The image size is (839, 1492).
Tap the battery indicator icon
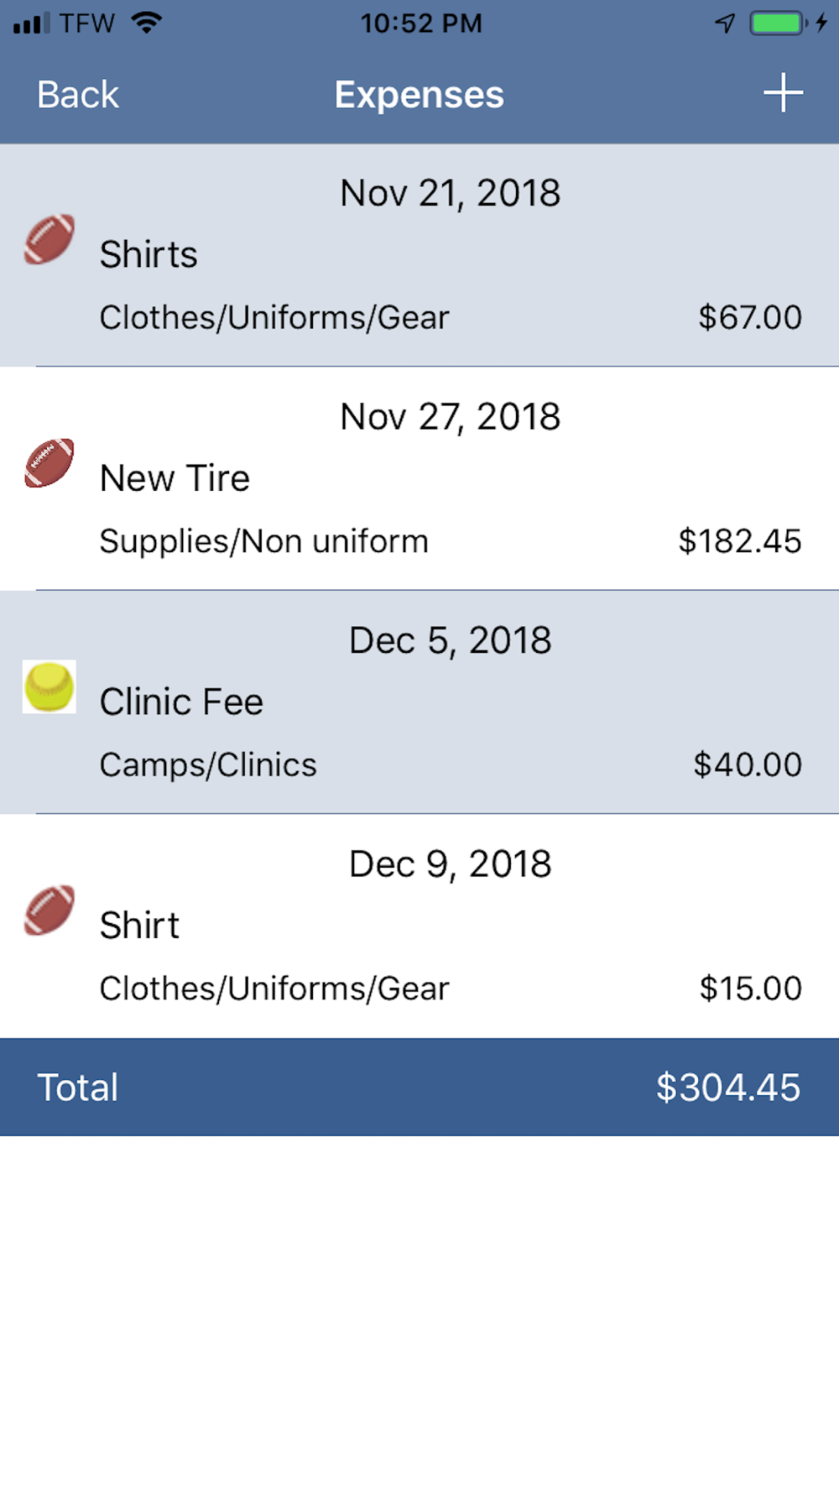coord(777,23)
